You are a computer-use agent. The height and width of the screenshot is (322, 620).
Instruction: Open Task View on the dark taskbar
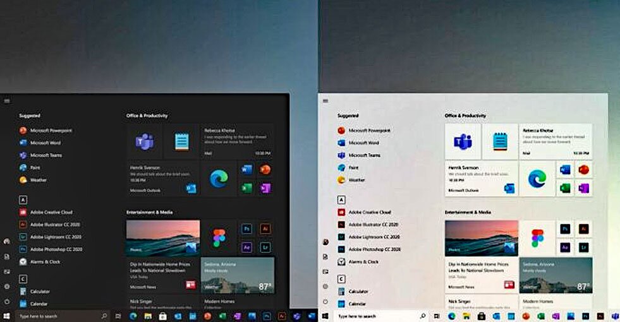118,316
